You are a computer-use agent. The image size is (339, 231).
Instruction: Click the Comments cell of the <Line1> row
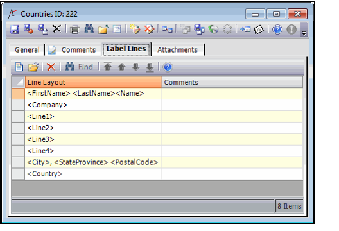point(232,117)
